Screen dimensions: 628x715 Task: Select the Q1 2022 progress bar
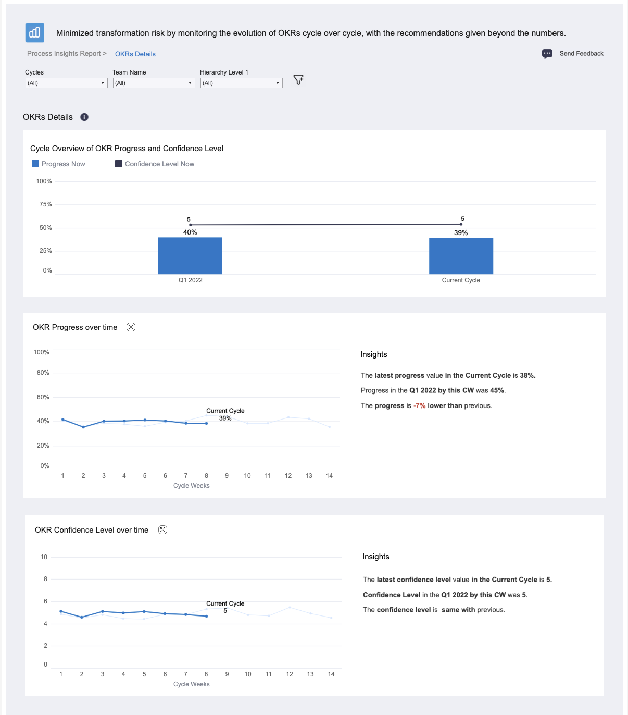pyautogui.click(x=190, y=256)
